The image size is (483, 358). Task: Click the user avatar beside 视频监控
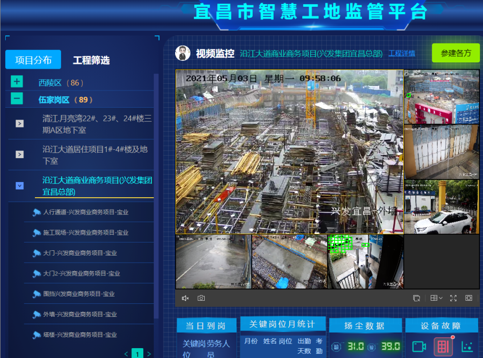coord(182,53)
